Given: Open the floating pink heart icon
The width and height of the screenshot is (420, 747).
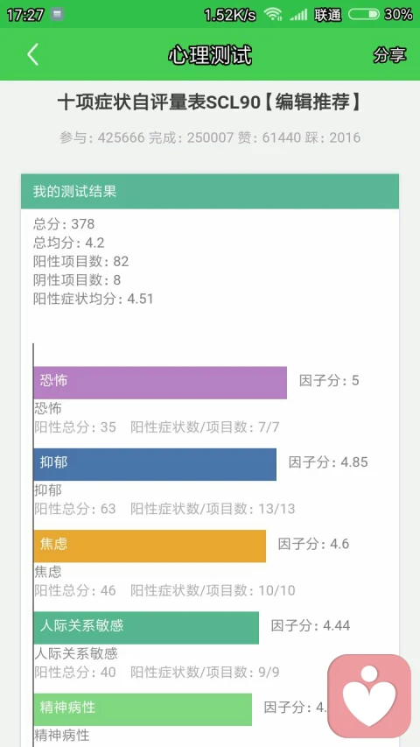Looking at the screenshot, I should click(369, 696).
